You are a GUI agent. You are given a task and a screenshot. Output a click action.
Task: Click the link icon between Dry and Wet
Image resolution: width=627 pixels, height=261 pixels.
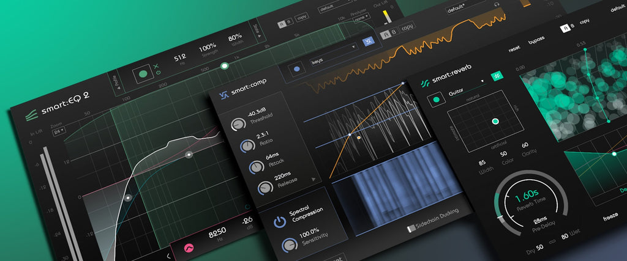(x=553, y=242)
